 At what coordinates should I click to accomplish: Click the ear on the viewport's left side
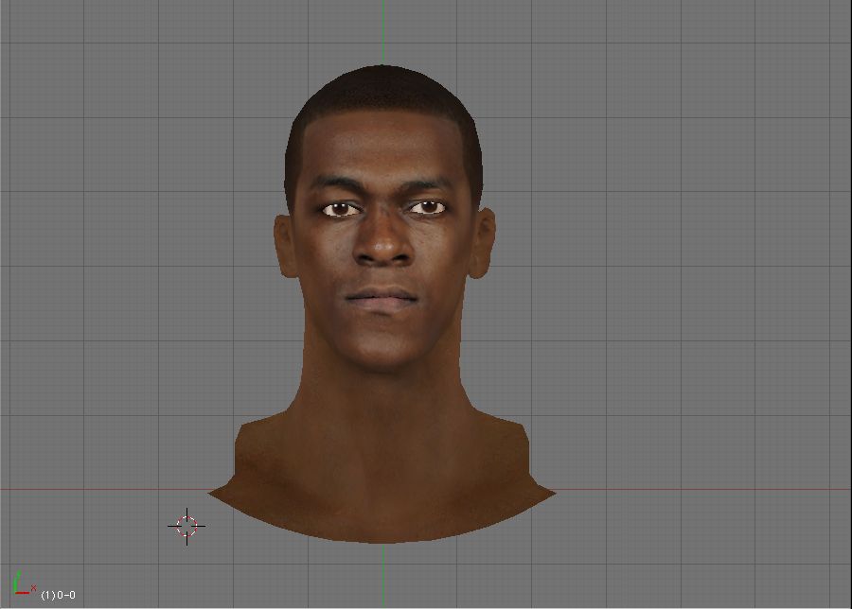[284, 246]
